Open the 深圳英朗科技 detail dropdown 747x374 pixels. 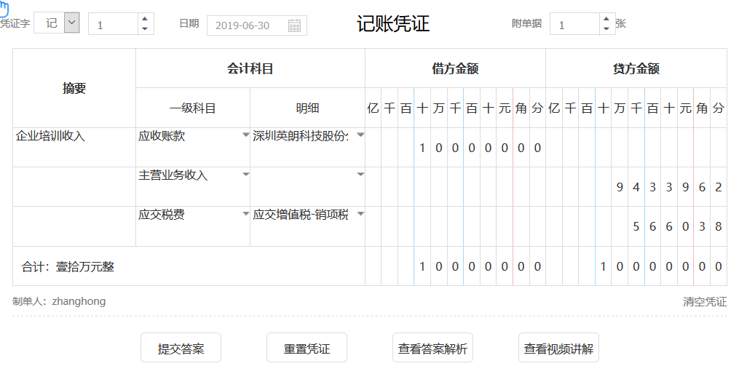tap(360, 135)
